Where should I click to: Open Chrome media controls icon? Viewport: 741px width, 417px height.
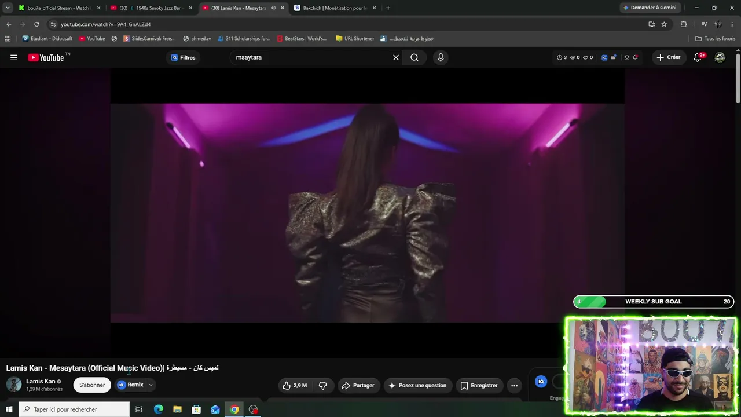tap(704, 24)
